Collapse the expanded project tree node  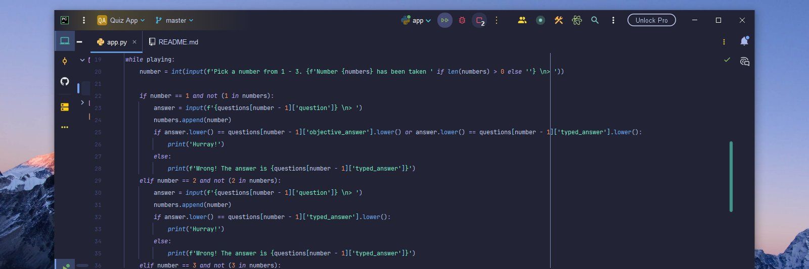pos(82,60)
